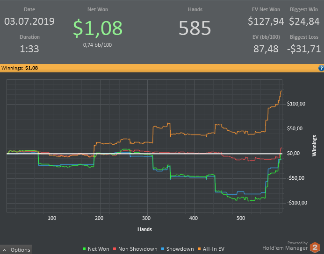
Task: Click the Hold'em Manager 2 logo
Action: click(x=315, y=247)
